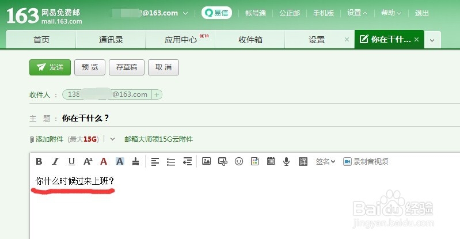Open the 通讯录 contacts tab
The image size is (460, 239).
111,40
